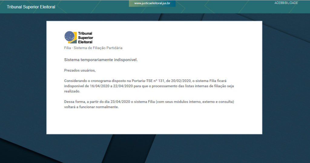310x163 pixels.
Task: Click the bold Tribunal Superior Eleitoral logo text
Action: point(85,38)
